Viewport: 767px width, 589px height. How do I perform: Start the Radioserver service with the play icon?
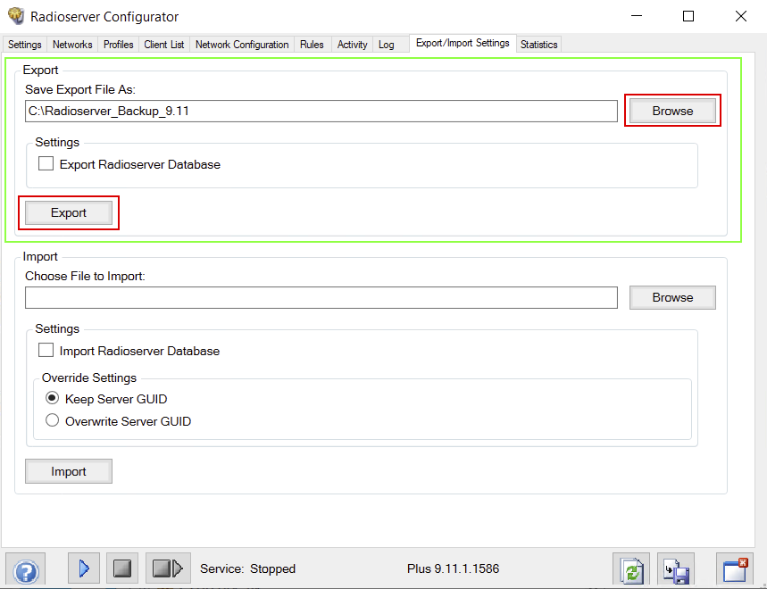tap(84, 568)
